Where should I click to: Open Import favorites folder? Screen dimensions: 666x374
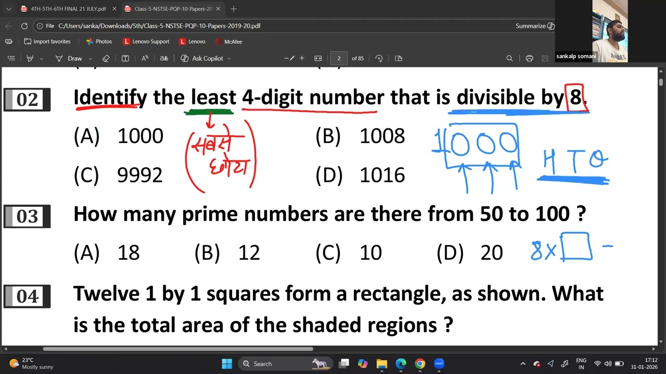click(x=47, y=42)
